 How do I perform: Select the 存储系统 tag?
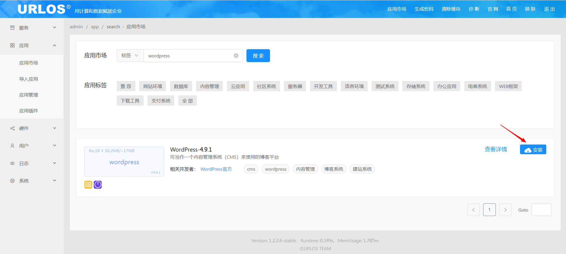pyautogui.click(x=416, y=86)
